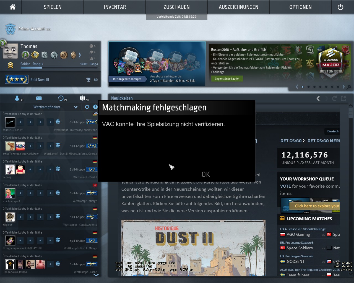Open the mail invitations icon
This screenshot has width=354, height=283.
[x=39, y=98]
